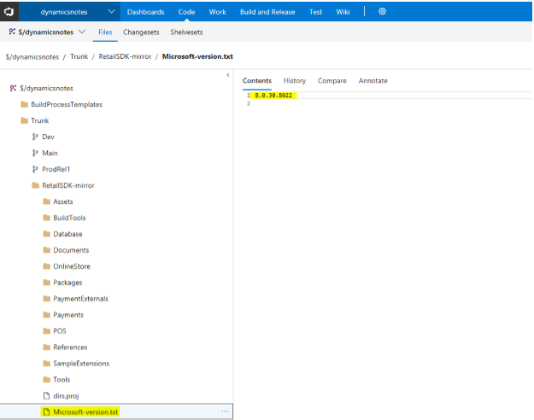Open the Build and Release menu

tap(267, 12)
